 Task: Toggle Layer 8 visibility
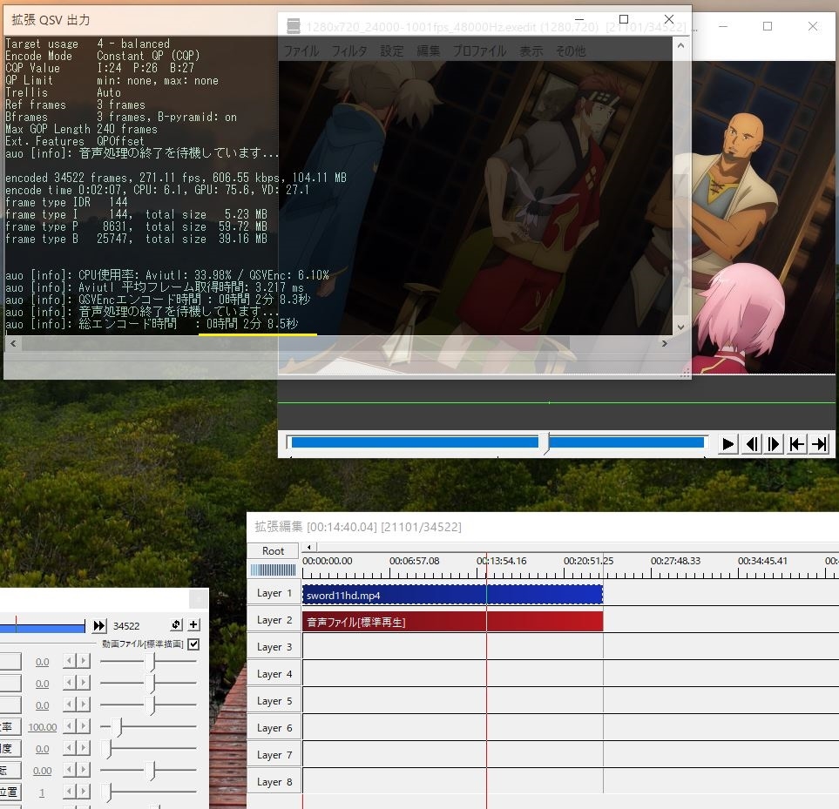[274, 782]
